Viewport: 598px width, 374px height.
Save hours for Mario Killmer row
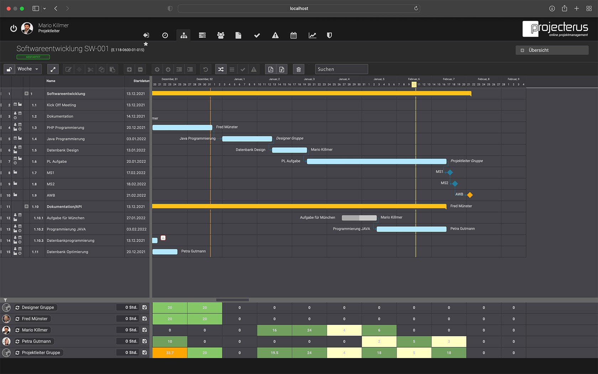145,330
